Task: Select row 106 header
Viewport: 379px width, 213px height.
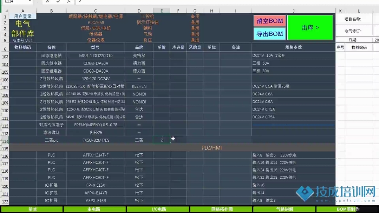Action: 5,80
